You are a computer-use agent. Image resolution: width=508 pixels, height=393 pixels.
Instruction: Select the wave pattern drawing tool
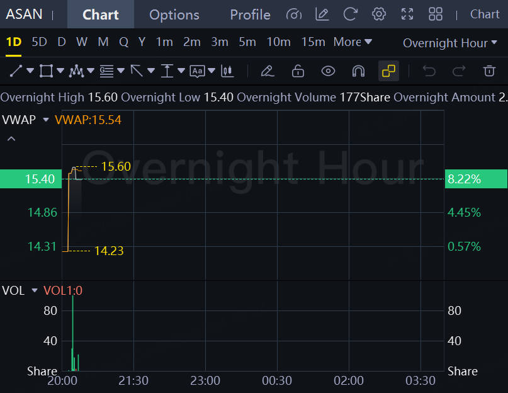pos(76,71)
